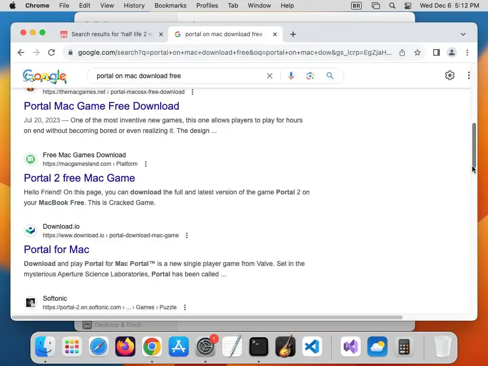Click the vertical page scrollbar thumb
This screenshot has width=488, height=366.
point(474,146)
